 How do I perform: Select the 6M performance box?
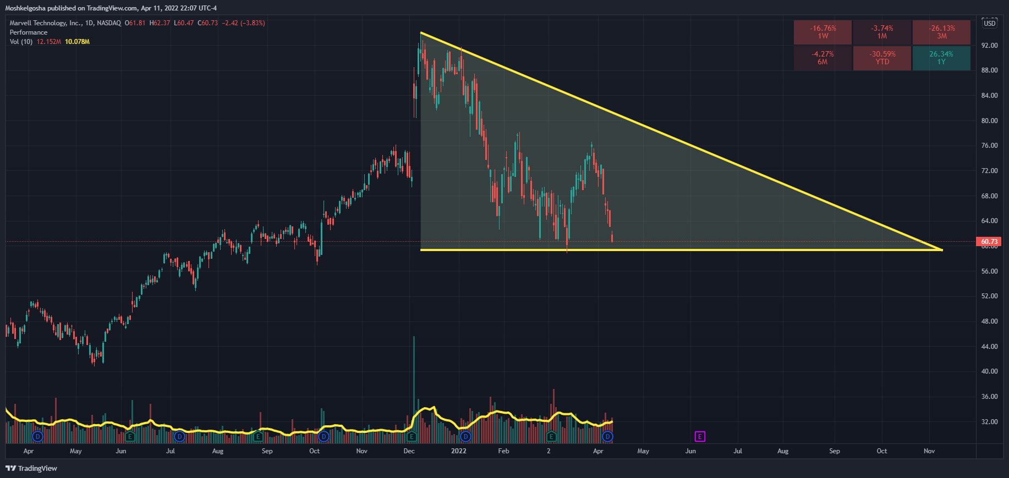click(822, 58)
